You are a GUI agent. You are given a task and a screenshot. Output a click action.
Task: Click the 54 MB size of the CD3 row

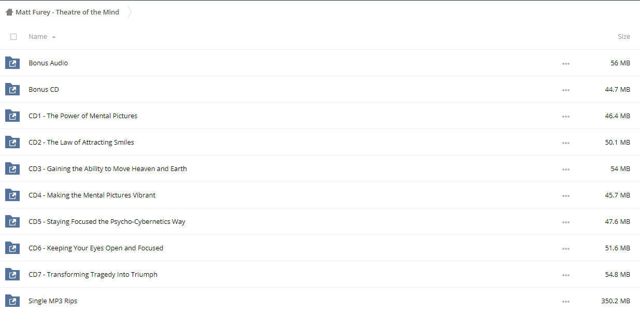[620, 168]
